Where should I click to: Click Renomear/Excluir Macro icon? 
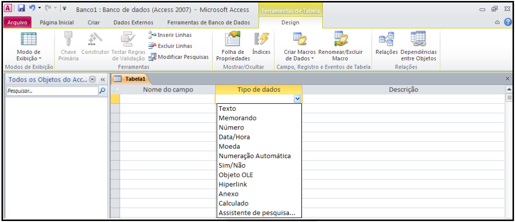(x=340, y=40)
